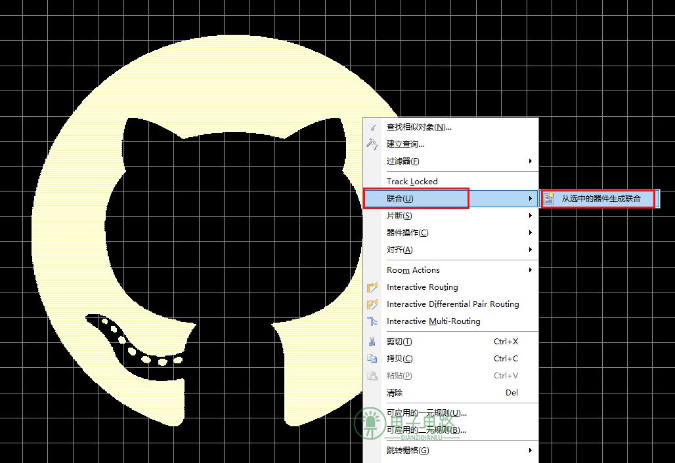Image resolution: width=675 pixels, height=463 pixels.
Task: Click the Interactive Routing icon
Action: click(x=372, y=287)
